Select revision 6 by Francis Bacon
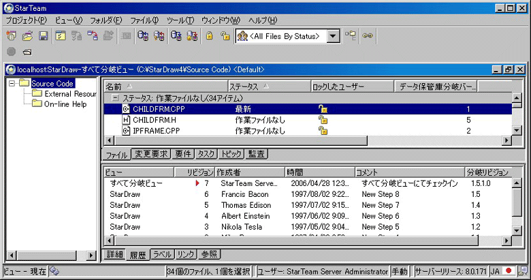Viewport: 531px width, 280px height. point(308,194)
